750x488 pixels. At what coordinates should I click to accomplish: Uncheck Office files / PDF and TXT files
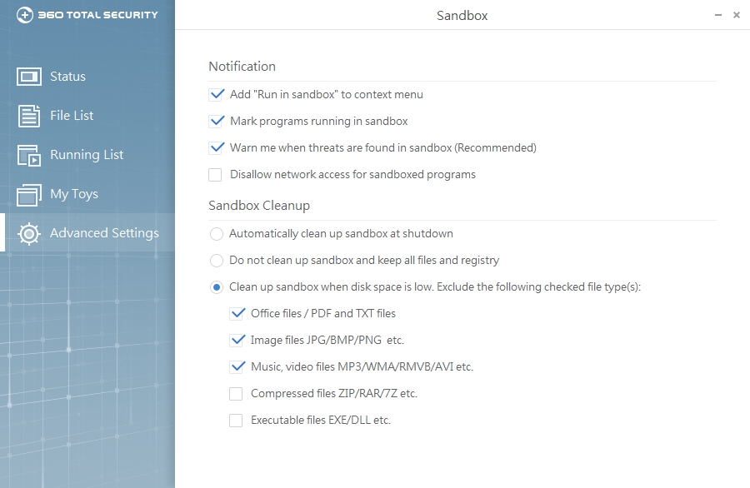click(237, 314)
